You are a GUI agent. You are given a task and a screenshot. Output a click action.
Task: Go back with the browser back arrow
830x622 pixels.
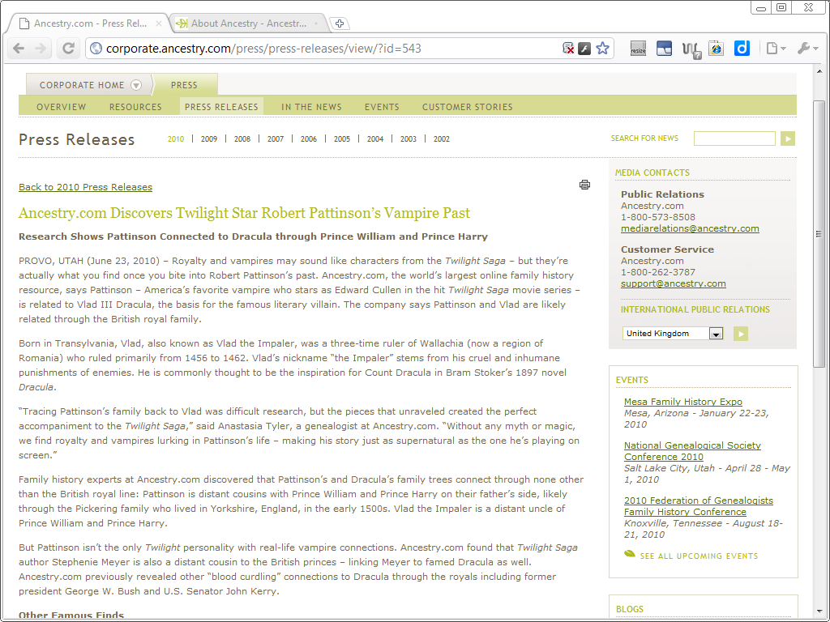[19, 49]
